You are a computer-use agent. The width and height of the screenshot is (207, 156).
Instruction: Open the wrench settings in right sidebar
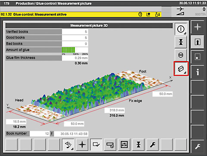[198, 147]
